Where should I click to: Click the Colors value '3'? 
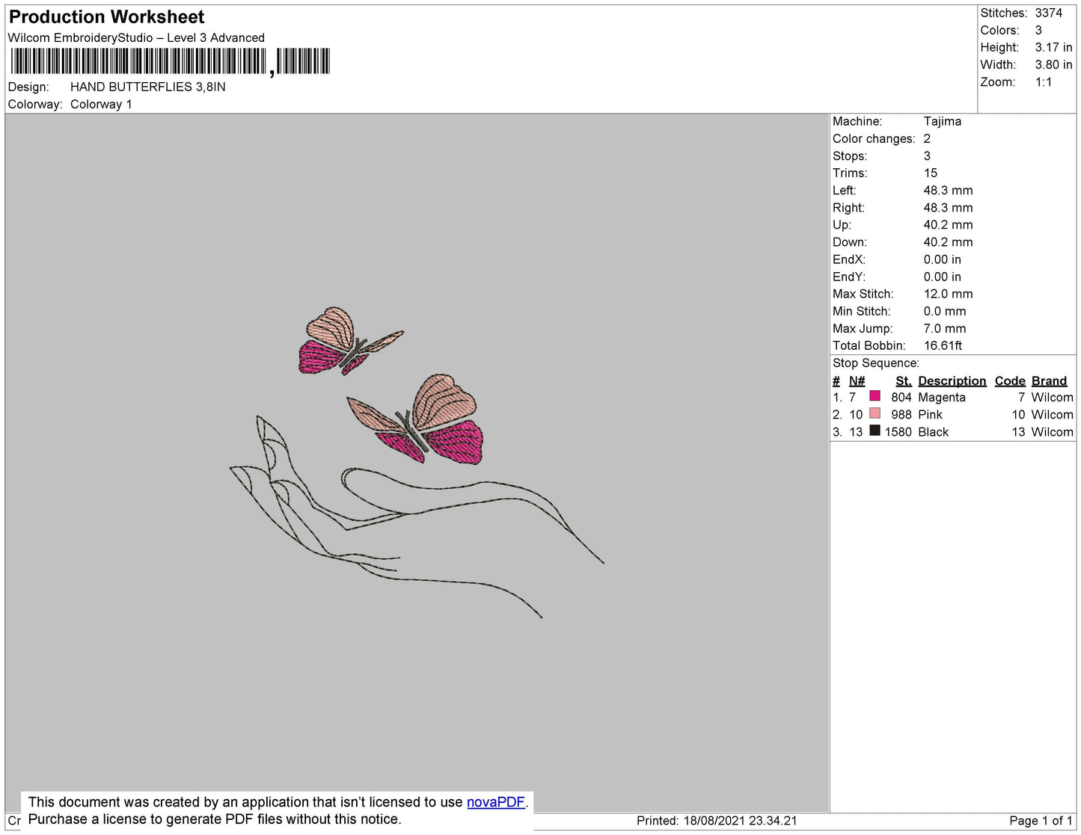(1038, 30)
